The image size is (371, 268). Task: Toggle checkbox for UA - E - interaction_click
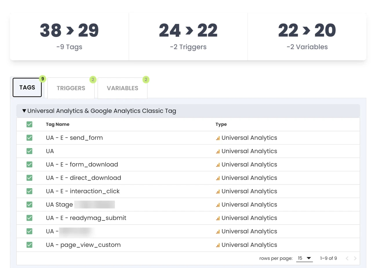click(x=29, y=191)
